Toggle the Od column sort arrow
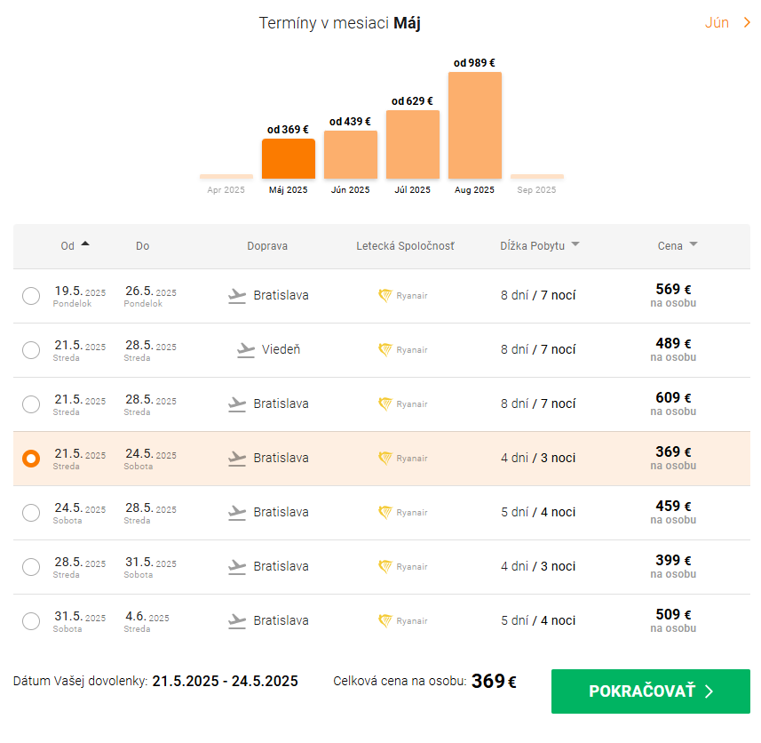 (x=85, y=244)
